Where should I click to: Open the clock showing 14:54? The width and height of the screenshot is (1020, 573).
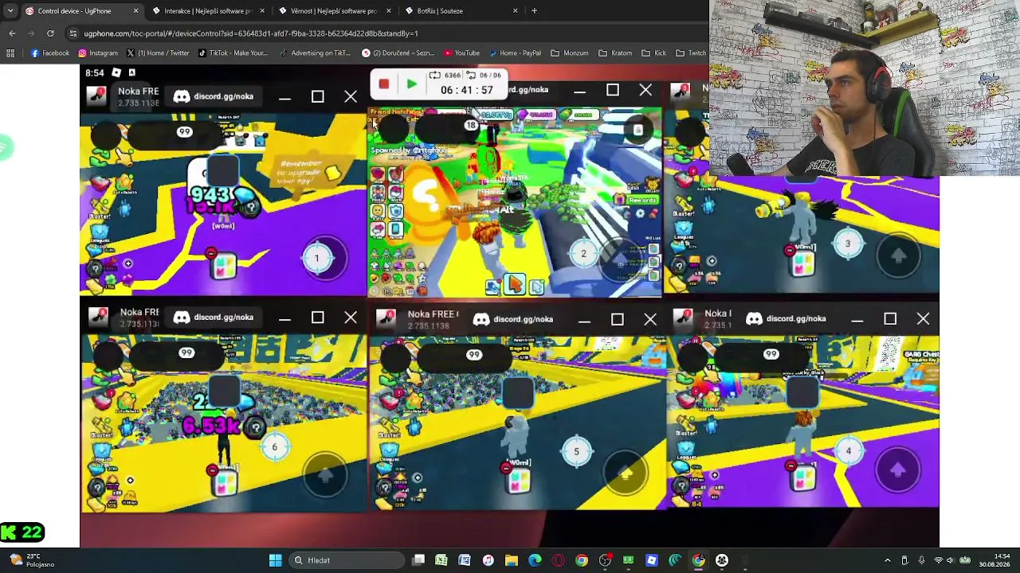[995, 560]
